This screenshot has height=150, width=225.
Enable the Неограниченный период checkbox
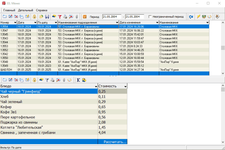150,17
